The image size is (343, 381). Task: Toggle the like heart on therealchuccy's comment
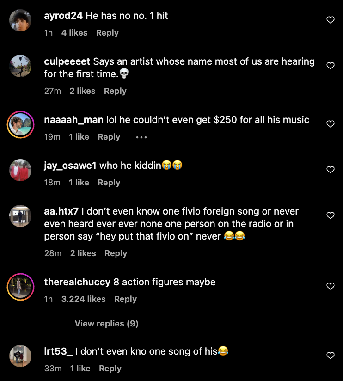[331, 286]
